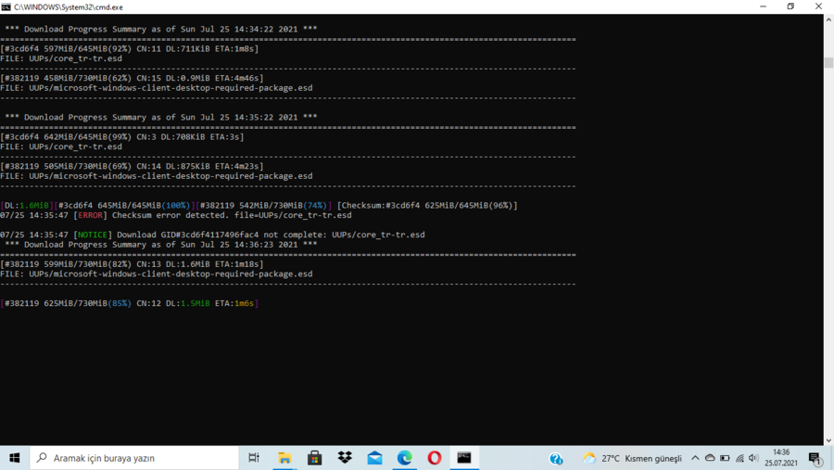Click the title text 'C:\WINDOWS\System32\cmd.exe'

[x=69, y=6]
